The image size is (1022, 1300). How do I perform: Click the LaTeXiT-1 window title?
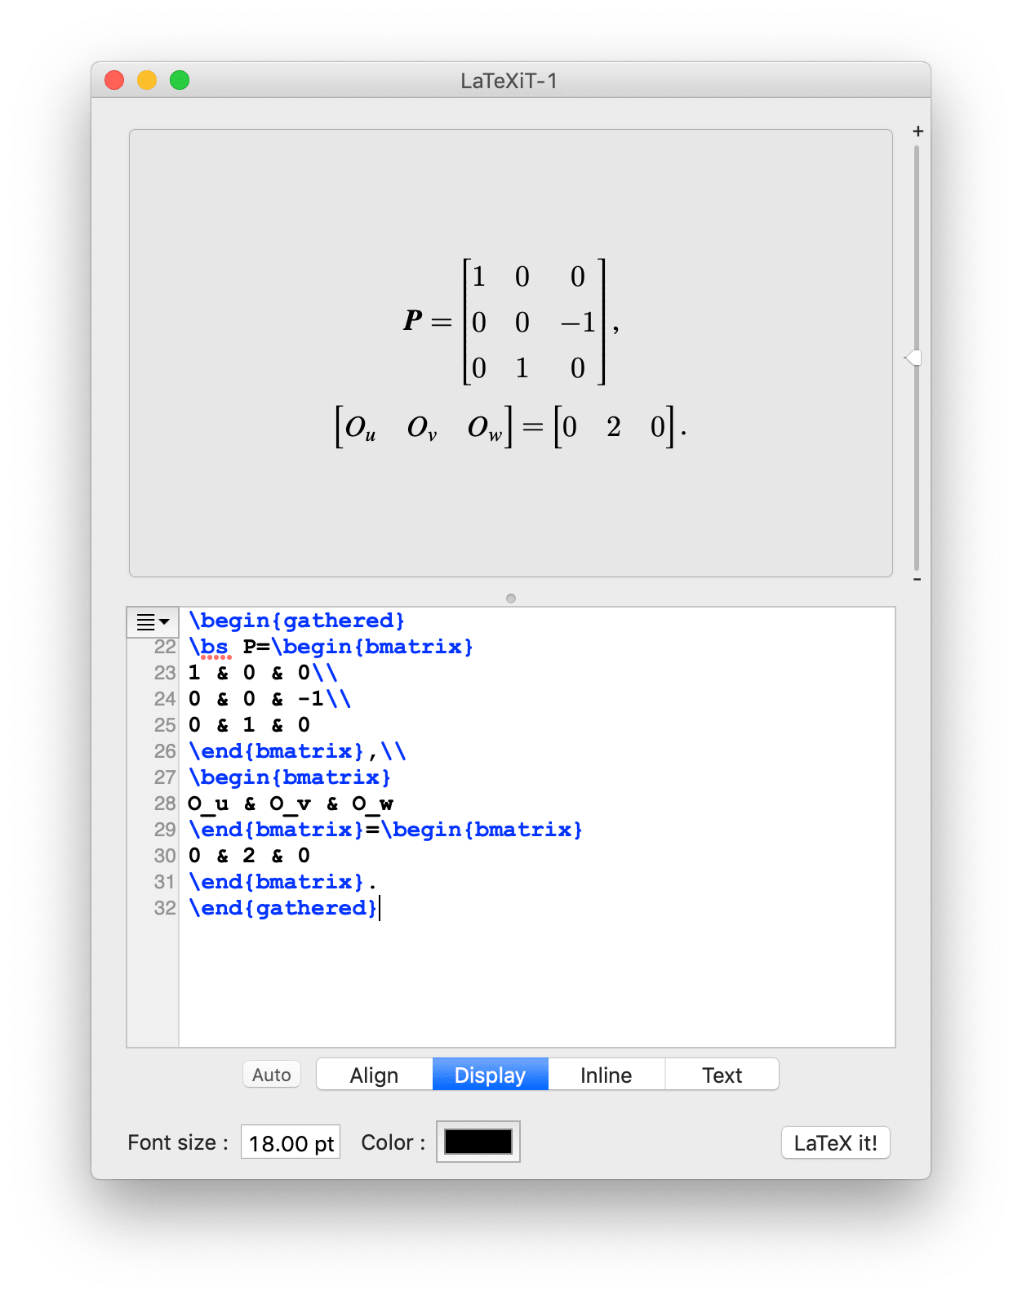pyautogui.click(x=509, y=81)
